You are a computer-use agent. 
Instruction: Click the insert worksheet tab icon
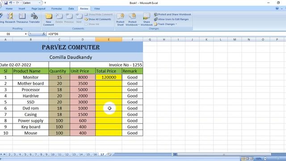coord(109,154)
